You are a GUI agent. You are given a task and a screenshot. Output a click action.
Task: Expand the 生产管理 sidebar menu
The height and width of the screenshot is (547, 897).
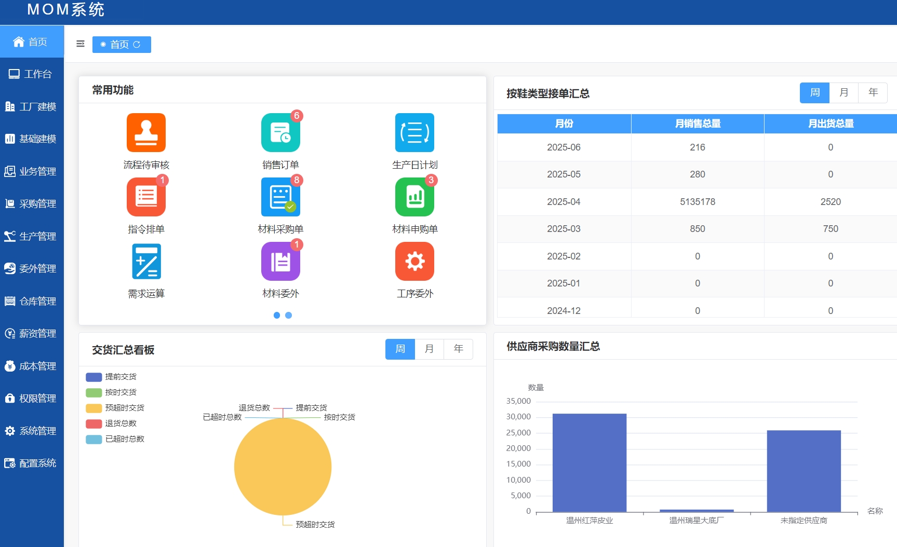click(x=32, y=236)
